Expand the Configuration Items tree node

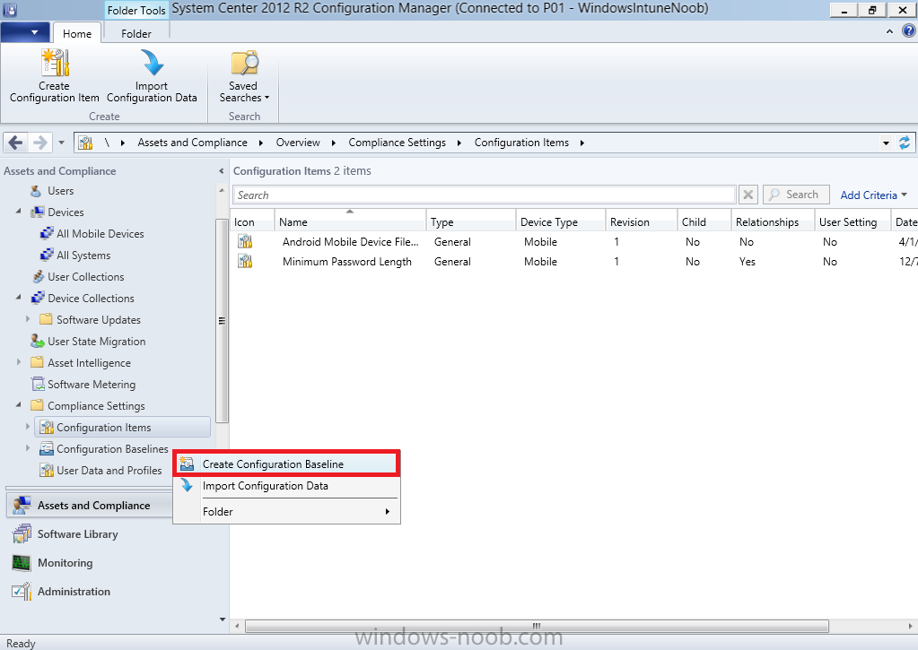[28, 427]
